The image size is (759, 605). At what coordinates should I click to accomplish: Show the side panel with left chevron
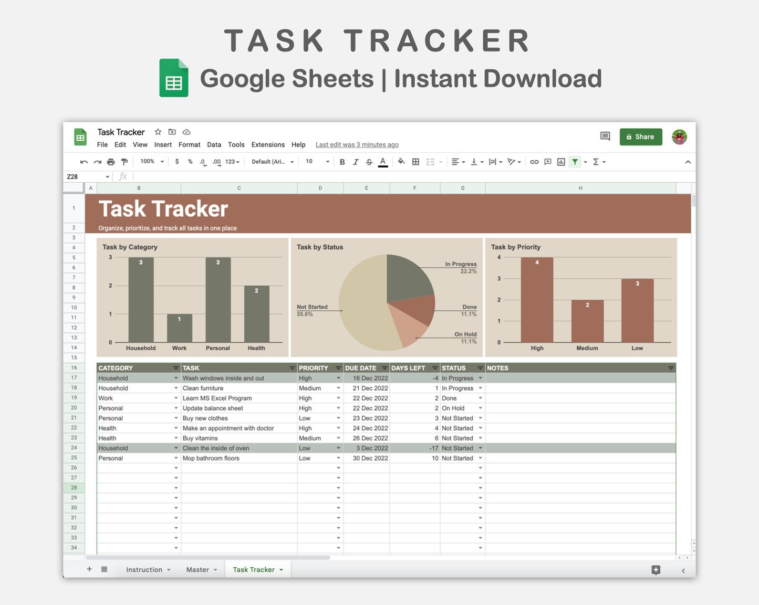683,570
